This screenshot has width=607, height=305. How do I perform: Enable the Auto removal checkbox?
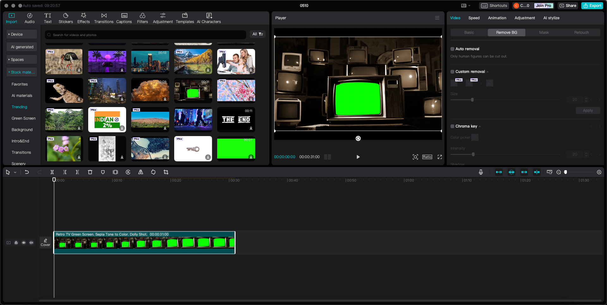(x=452, y=49)
